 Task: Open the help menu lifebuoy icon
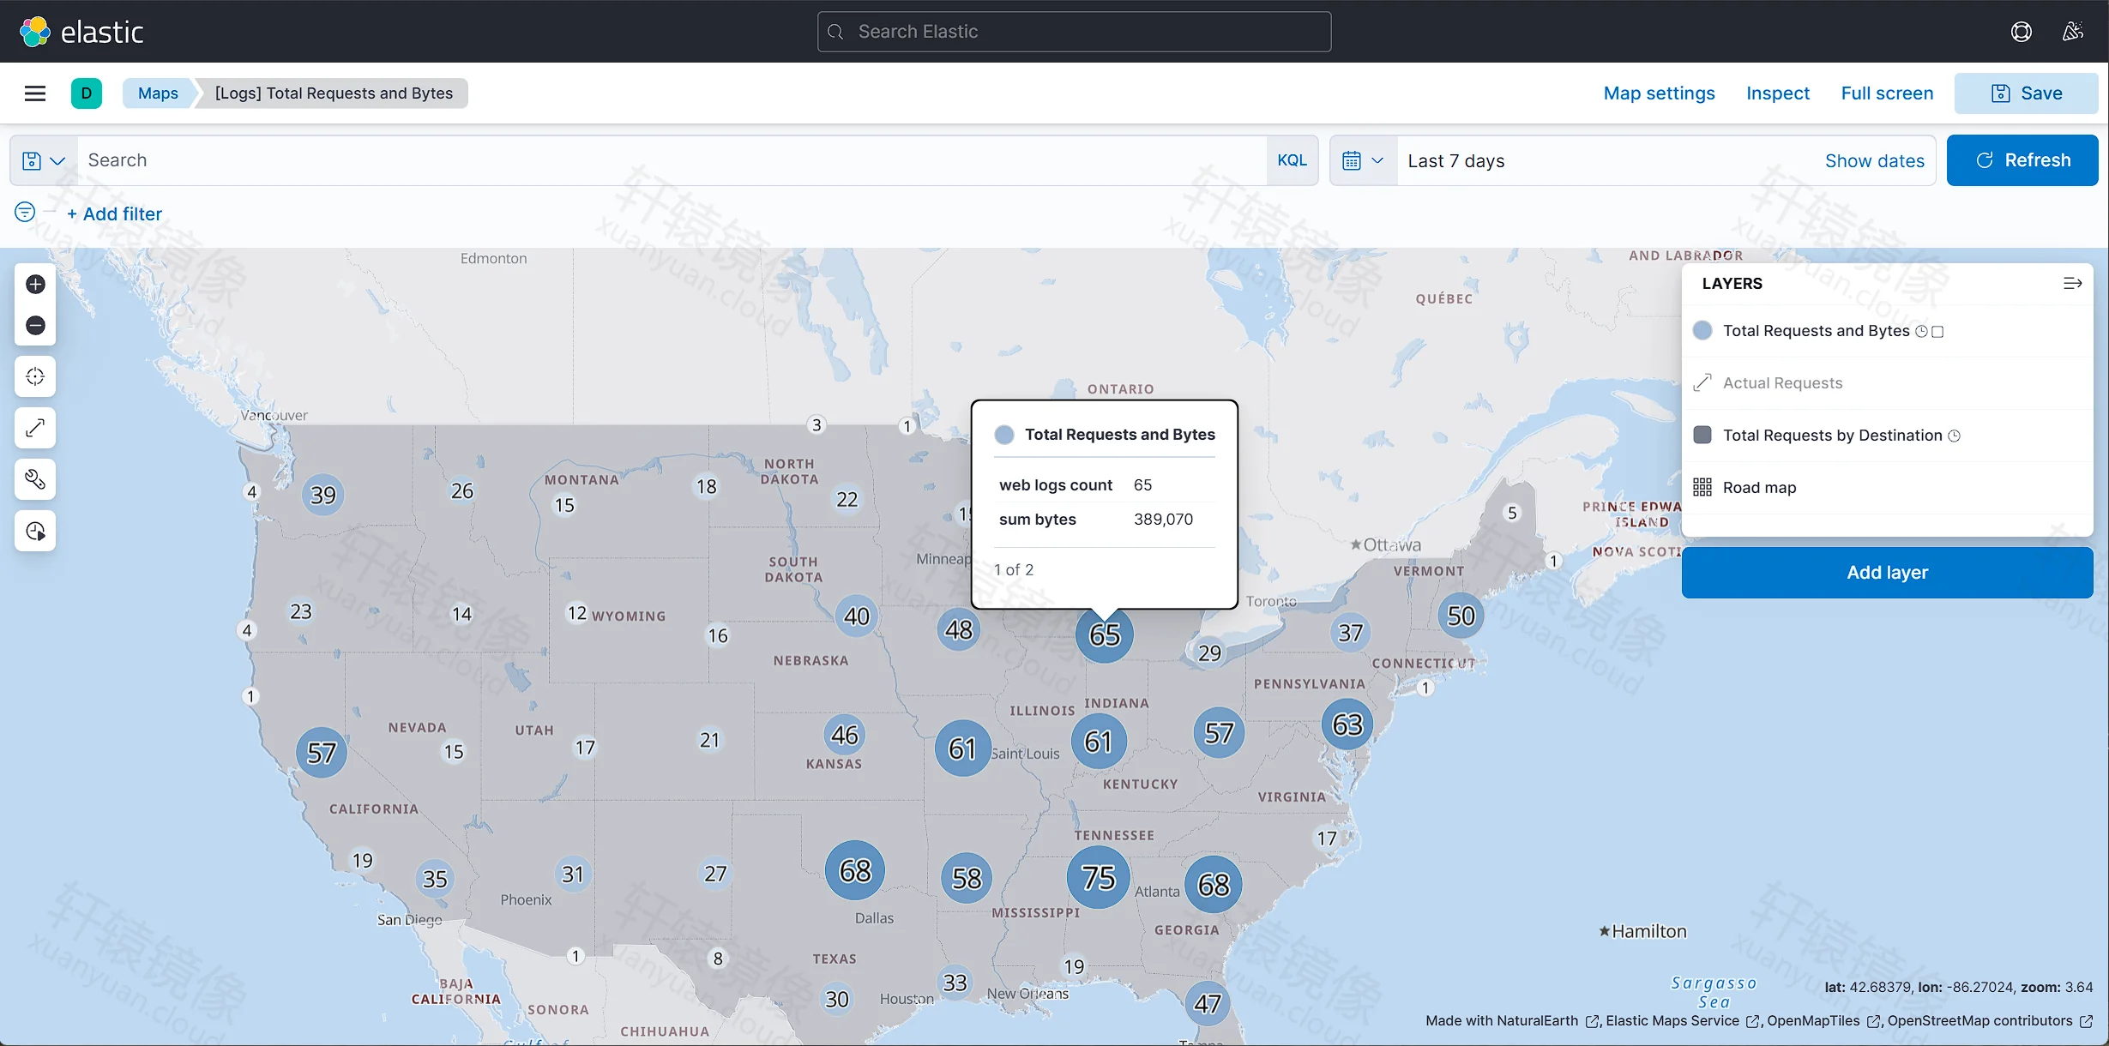[2021, 32]
